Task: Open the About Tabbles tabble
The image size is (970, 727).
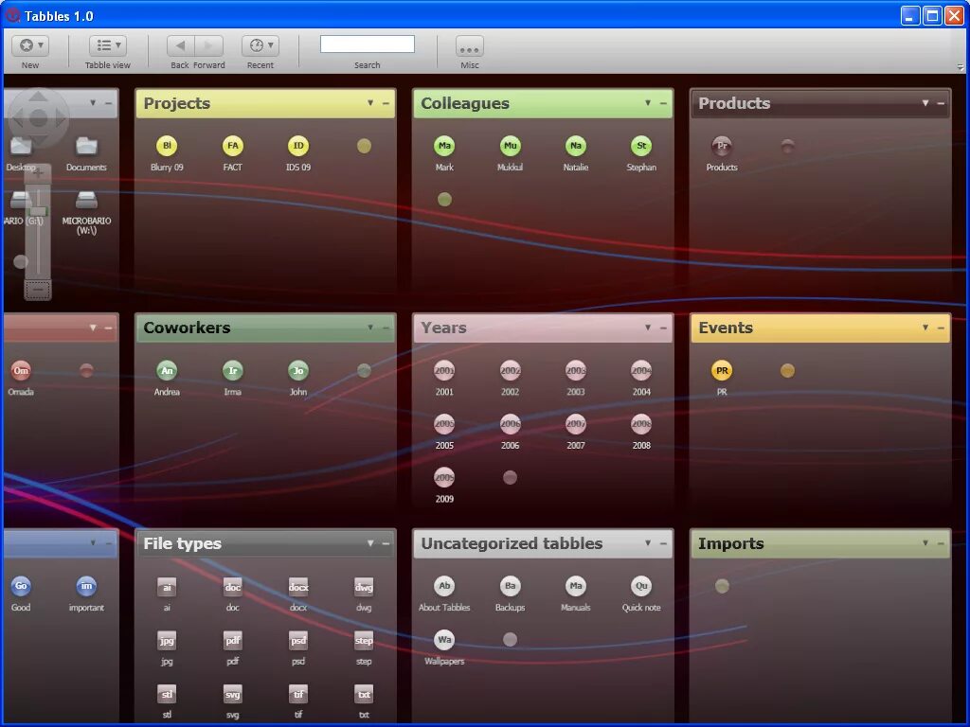Action: point(444,586)
